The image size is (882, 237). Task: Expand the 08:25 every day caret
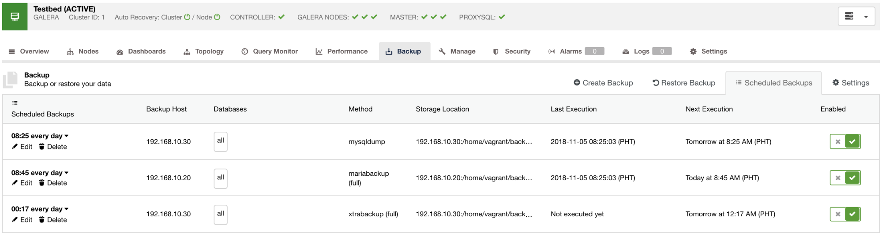pos(67,136)
